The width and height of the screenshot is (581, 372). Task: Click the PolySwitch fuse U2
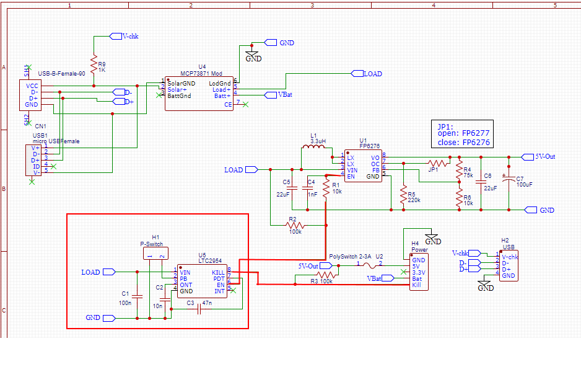pos(370,265)
